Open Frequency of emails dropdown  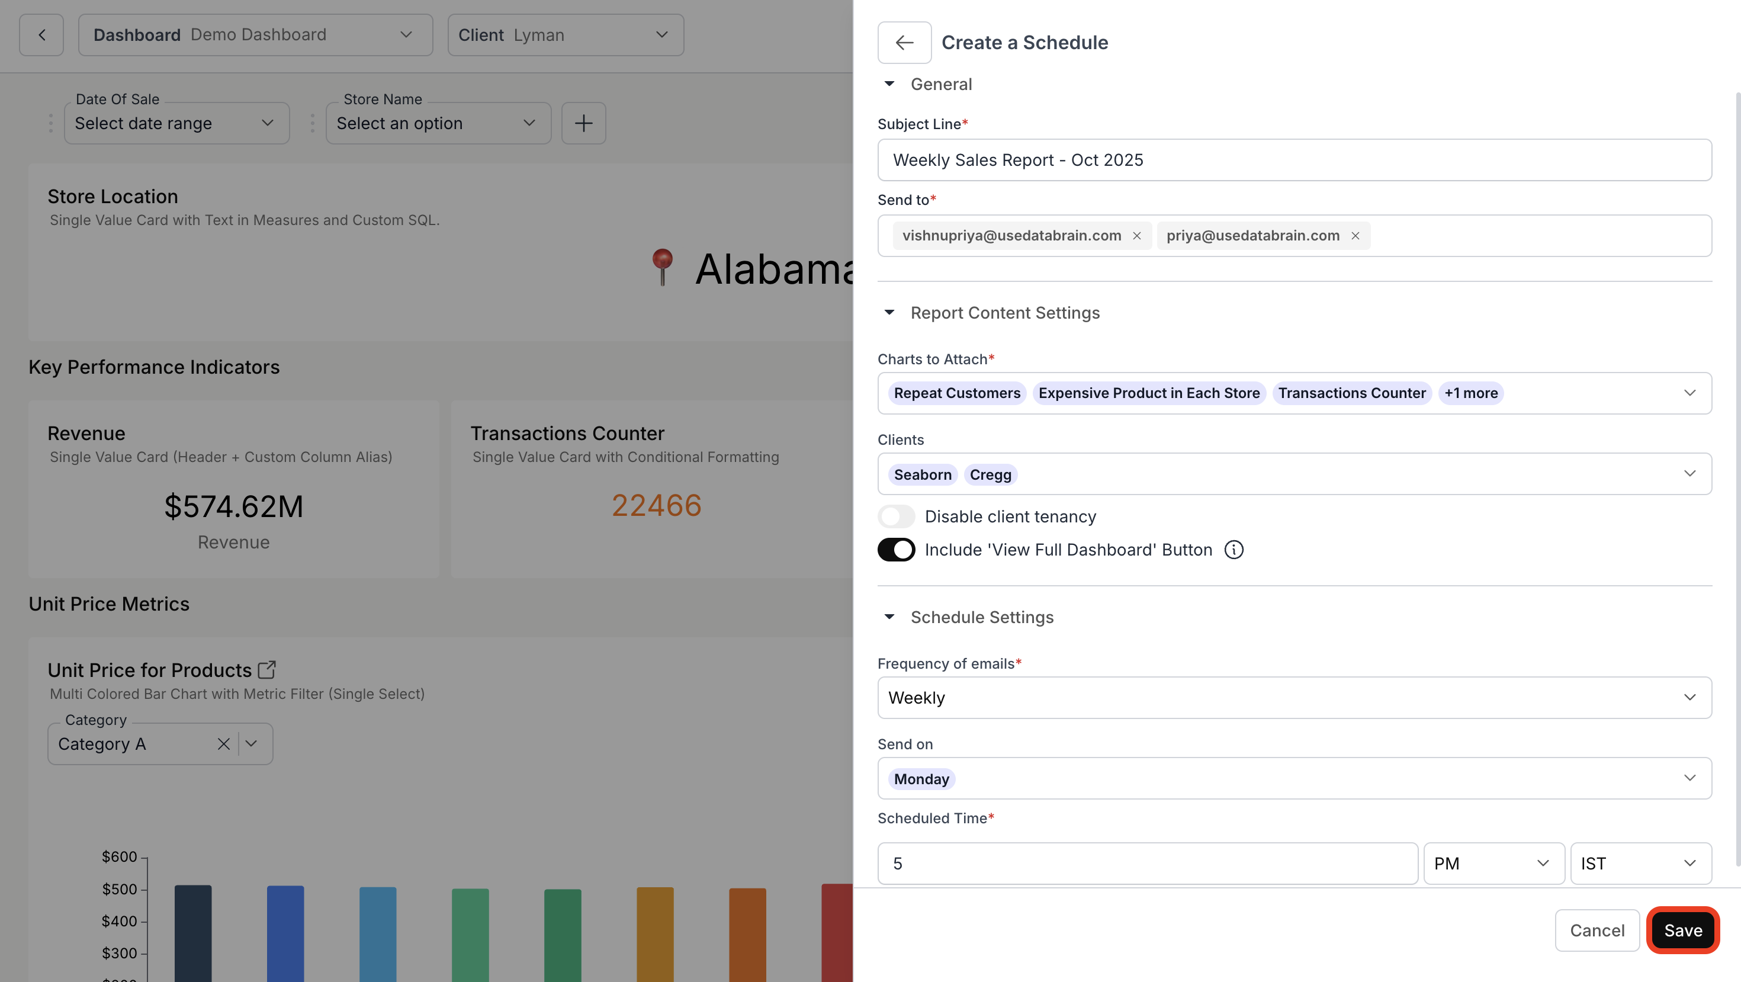point(1293,698)
